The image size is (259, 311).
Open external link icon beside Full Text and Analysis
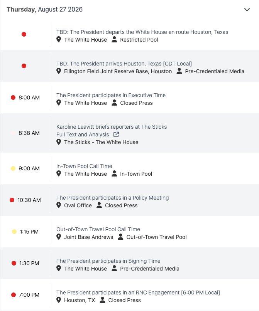(116, 134)
